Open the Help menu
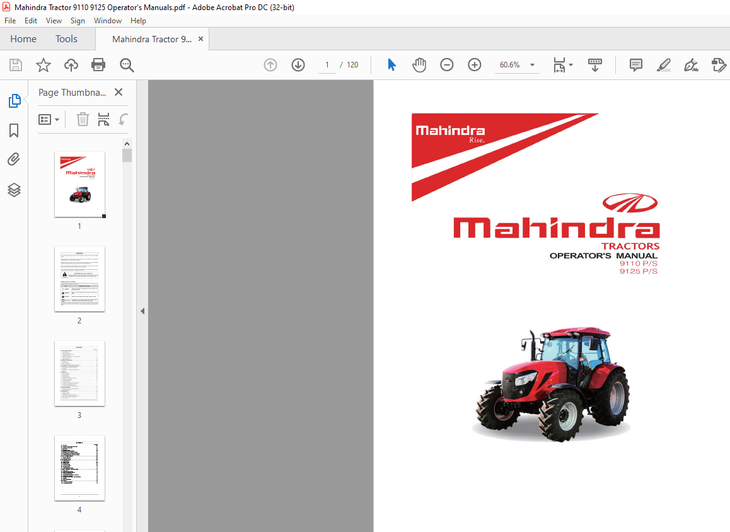This screenshot has width=730, height=532. pos(138,20)
